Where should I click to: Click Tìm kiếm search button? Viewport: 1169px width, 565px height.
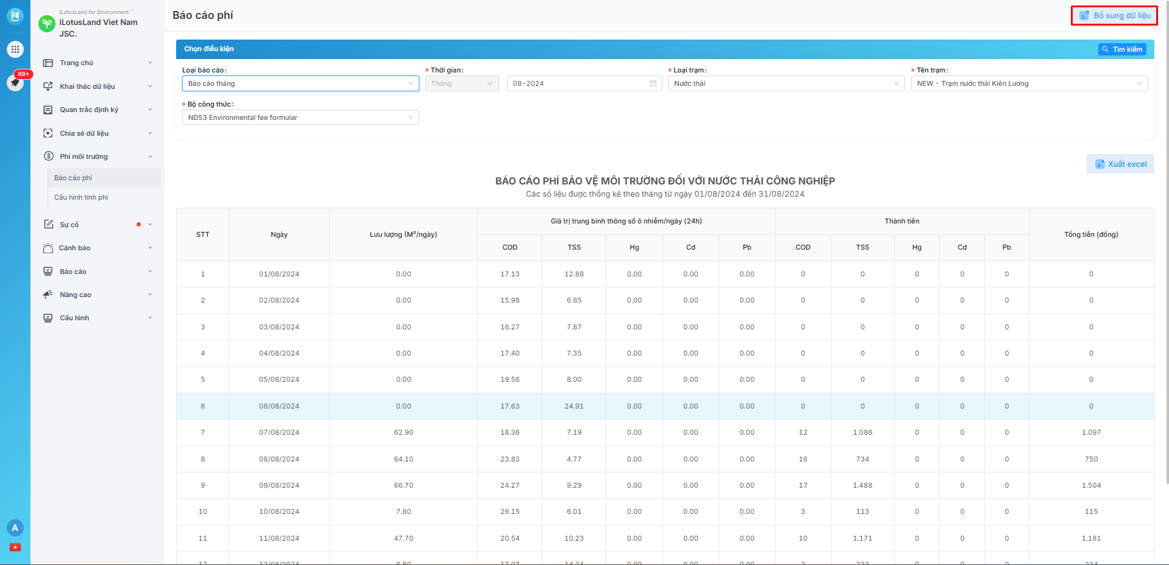[x=1122, y=49]
